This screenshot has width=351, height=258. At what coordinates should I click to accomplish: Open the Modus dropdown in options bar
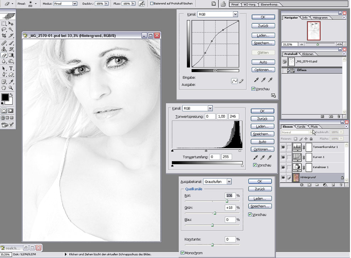[75, 4]
